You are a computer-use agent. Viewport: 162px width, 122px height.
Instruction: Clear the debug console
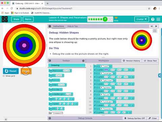point(153,118)
